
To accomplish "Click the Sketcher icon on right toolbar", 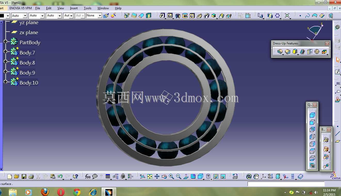I will pos(337,72).
